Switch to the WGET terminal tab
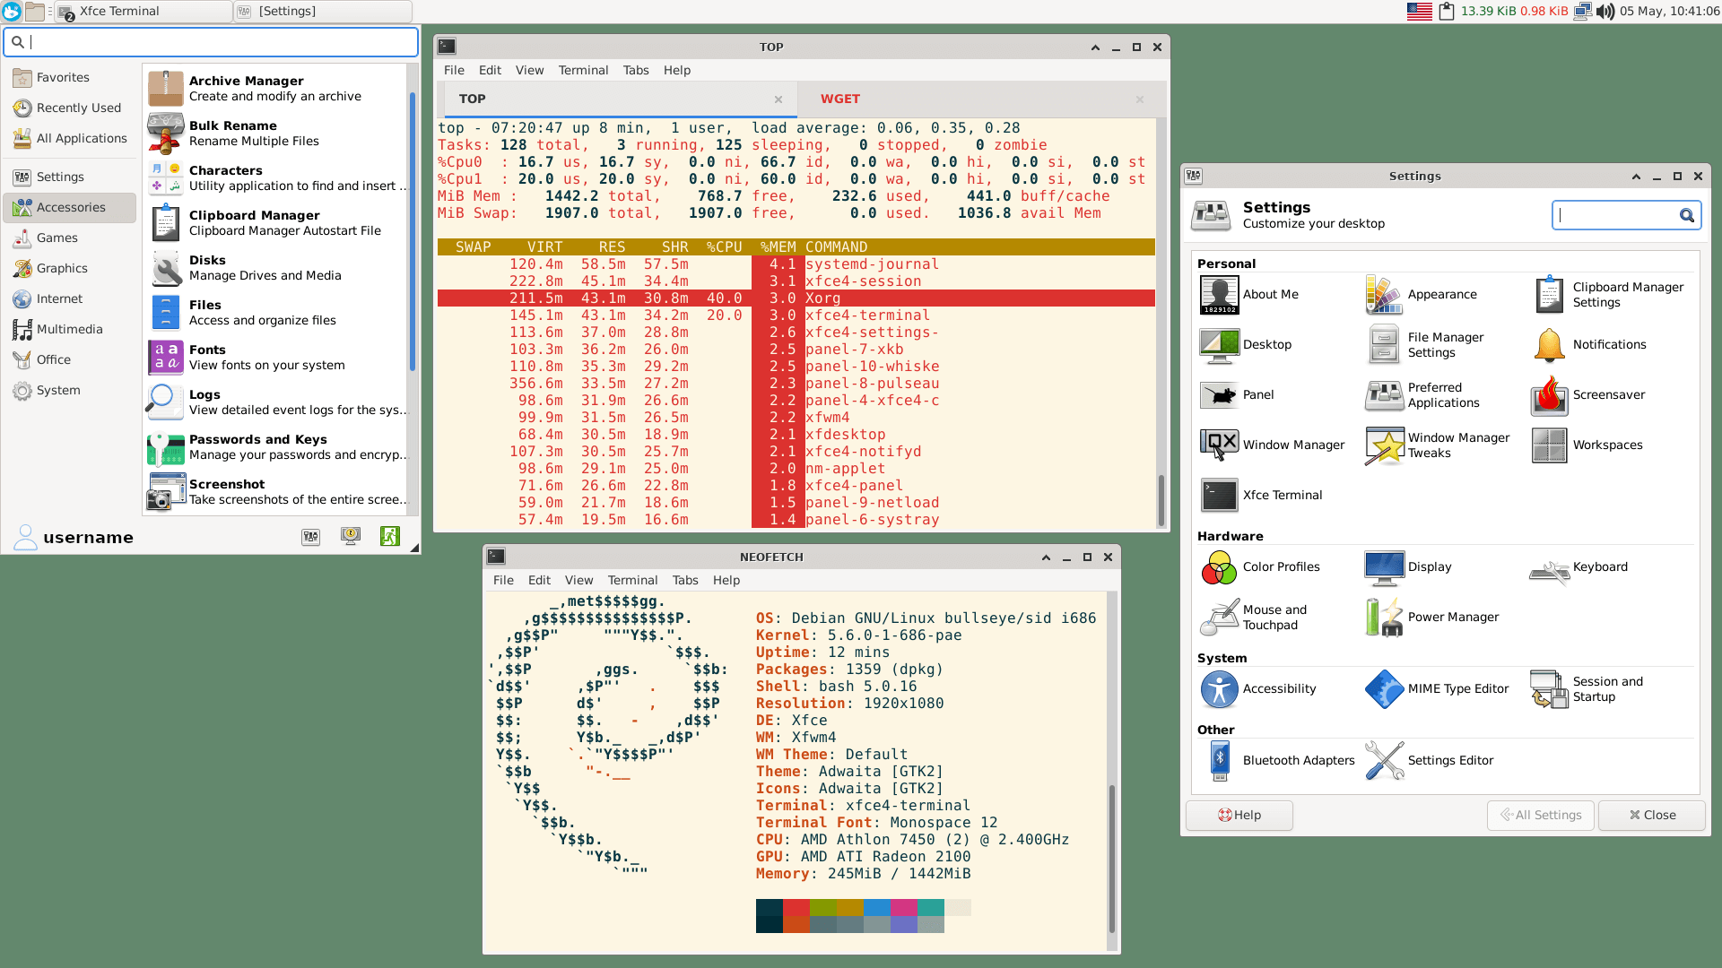The height and width of the screenshot is (968, 1722). [839, 99]
